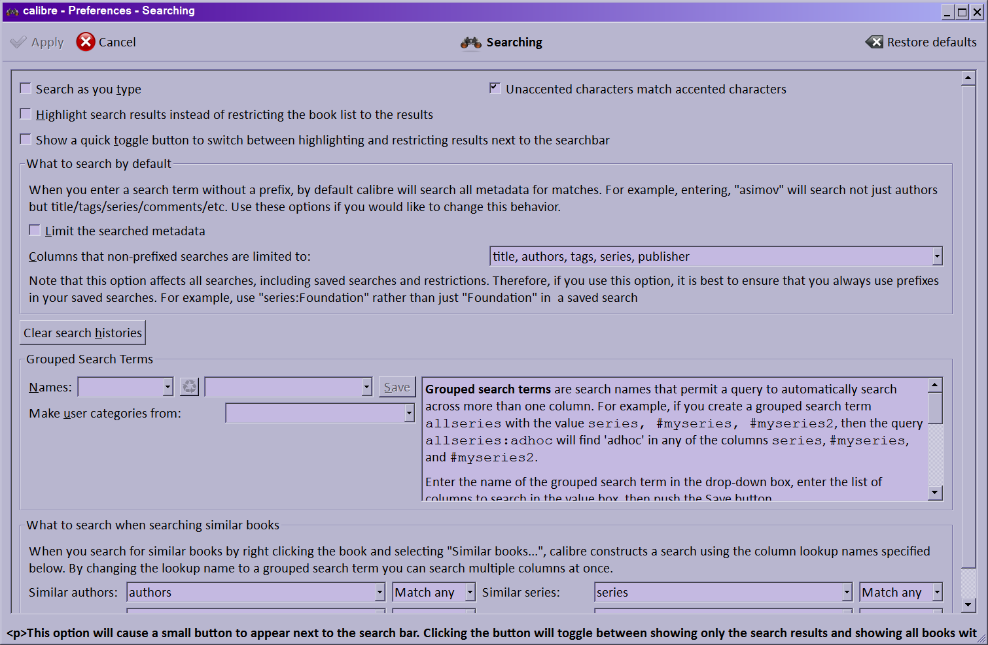Click the red X Cancel icon
Screen dimensions: 988x645
tap(86, 42)
